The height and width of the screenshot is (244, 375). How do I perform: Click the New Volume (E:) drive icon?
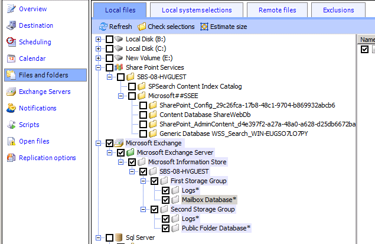point(119,58)
